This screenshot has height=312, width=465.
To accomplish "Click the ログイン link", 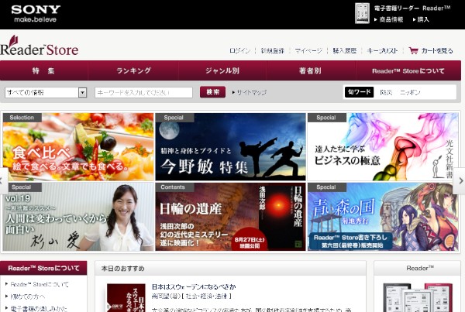I will pos(240,50).
